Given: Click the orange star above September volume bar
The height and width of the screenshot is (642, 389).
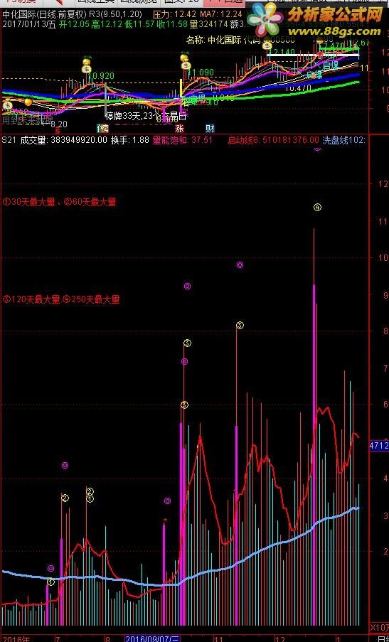Looking at the screenshot, I should [x=165, y=520].
